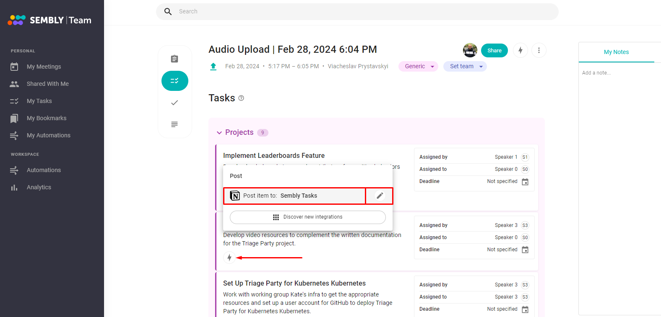Screen dimensions: 661x317
Task: Click the user avatar thumbnail
Action: click(x=470, y=50)
